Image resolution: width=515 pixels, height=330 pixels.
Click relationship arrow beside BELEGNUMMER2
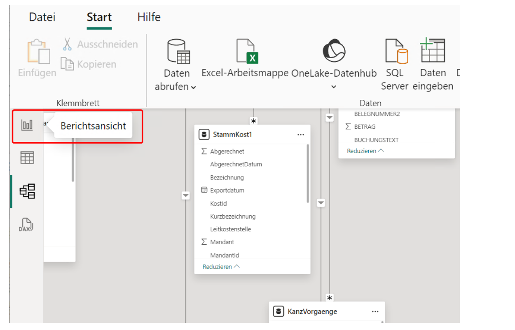pos(330,118)
